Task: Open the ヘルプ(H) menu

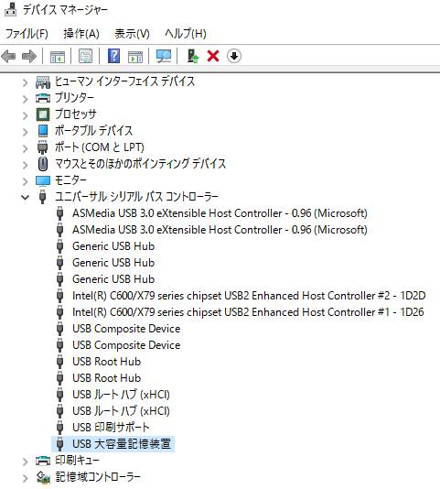Action: click(186, 33)
